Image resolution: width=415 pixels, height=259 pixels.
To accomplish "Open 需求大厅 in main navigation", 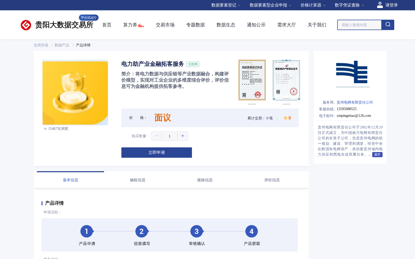I will pyautogui.click(x=287, y=25).
